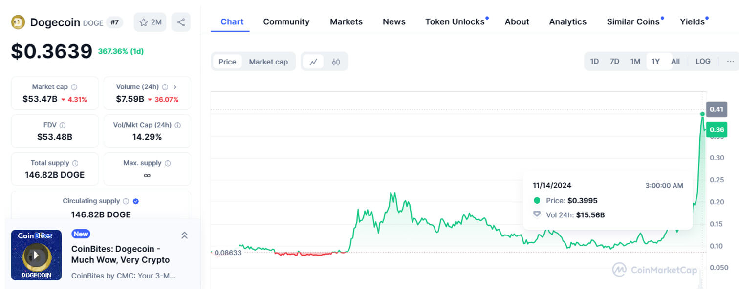Image resolution: width=739 pixels, height=299 pixels.
Task: Toggle the LOG scale option
Action: [x=703, y=61]
